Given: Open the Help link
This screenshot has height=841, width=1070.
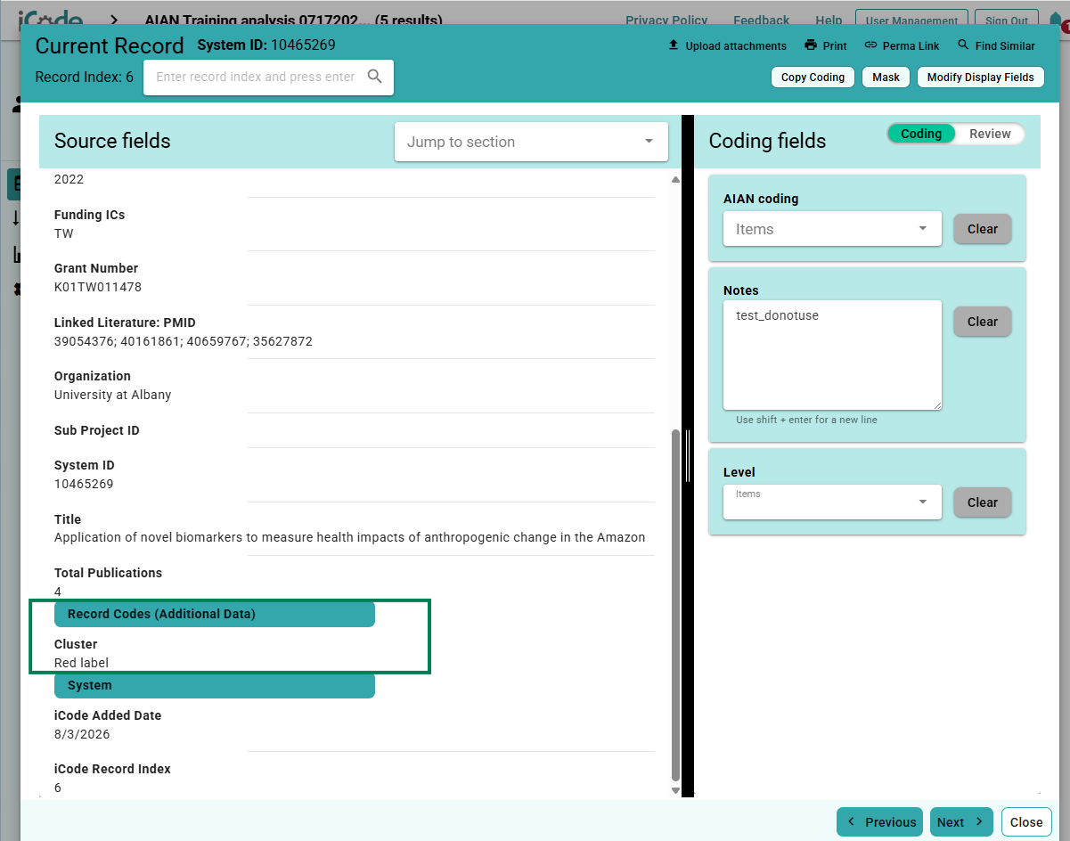Looking at the screenshot, I should pos(829,20).
